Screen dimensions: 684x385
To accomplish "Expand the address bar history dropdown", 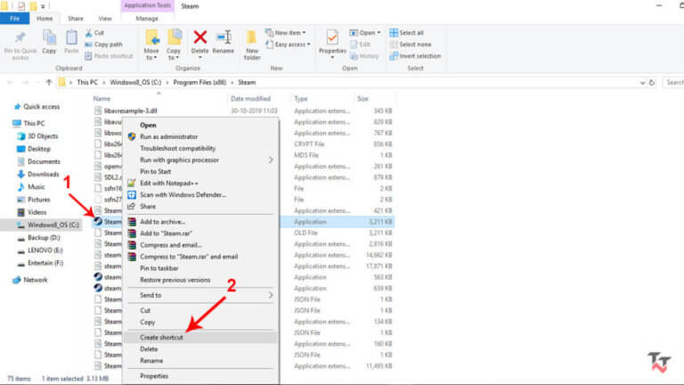I will tap(642, 83).
